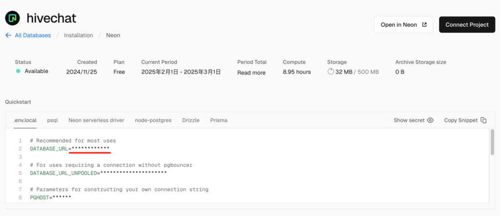Click Read more under Period Total

251,72
